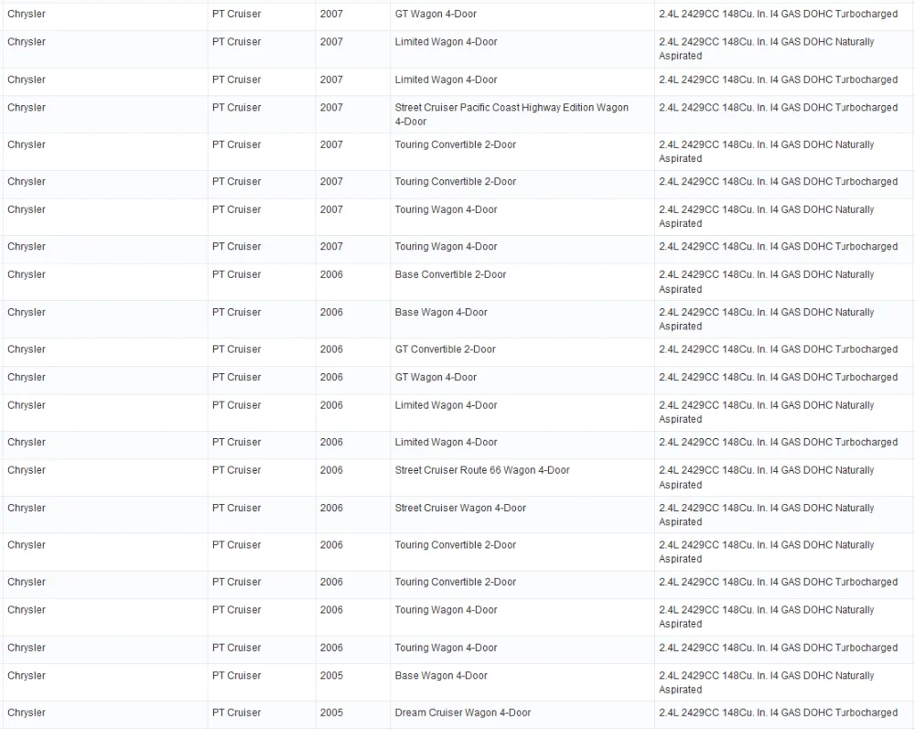Viewport: 915px width, 730px height.
Task: Select 'PT Cruiser' in the Pacific Coast Highway row
Action: (x=236, y=108)
